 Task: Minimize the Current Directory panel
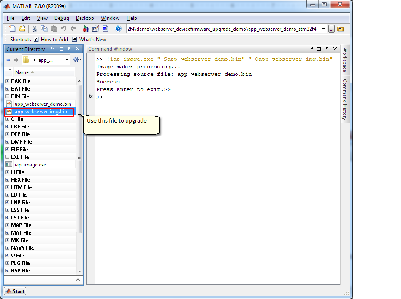[x=54, y=48]
